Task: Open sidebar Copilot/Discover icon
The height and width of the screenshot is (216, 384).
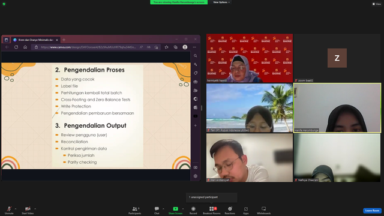Action: [196, 64]
